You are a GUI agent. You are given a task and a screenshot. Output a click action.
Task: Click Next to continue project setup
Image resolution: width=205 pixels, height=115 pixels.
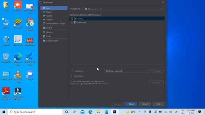click(x=131, y=104)
